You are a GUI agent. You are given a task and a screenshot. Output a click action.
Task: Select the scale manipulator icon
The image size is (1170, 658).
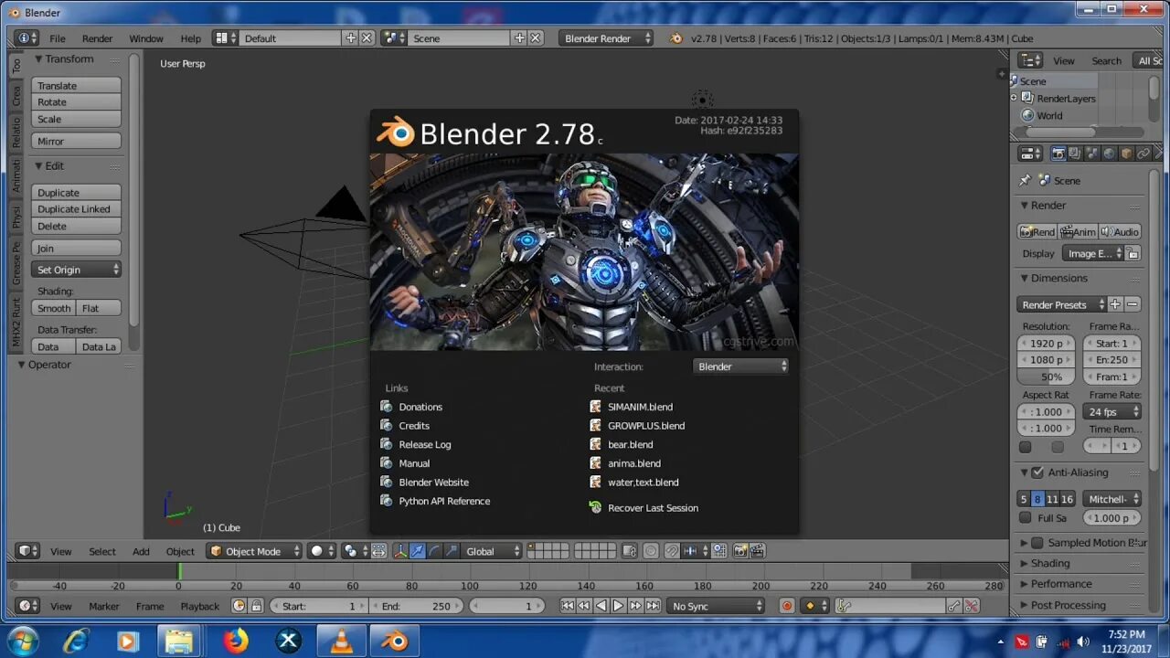tap(452, 551)
